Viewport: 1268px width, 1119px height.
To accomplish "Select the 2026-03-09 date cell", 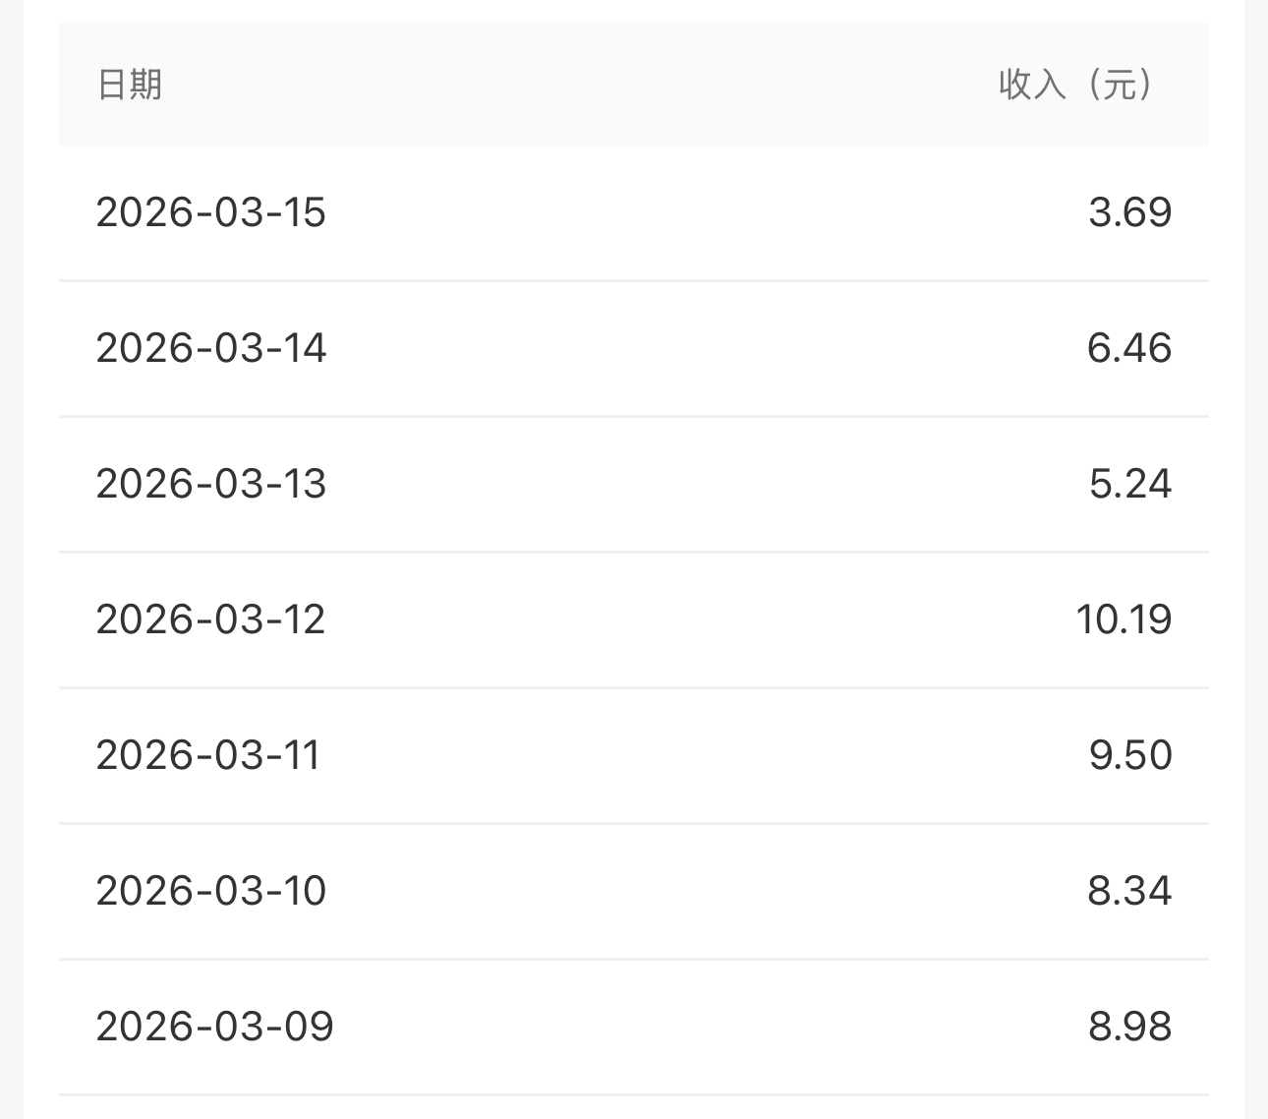I will (214, 1027).
